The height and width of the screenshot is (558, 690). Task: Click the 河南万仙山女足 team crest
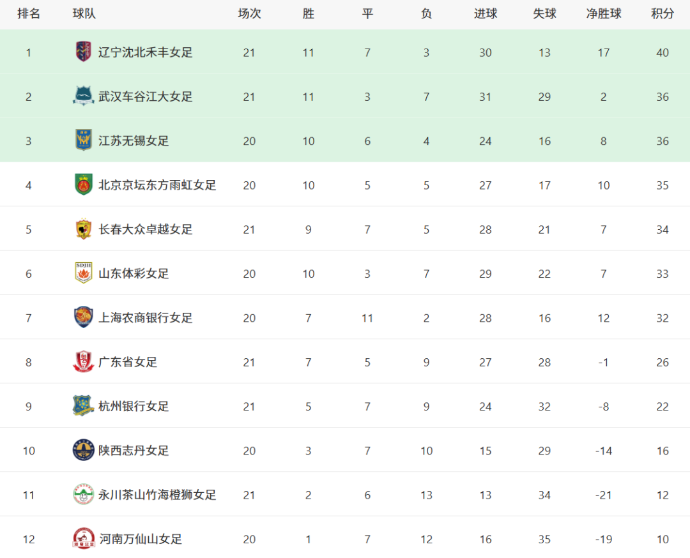pos(84,539)
